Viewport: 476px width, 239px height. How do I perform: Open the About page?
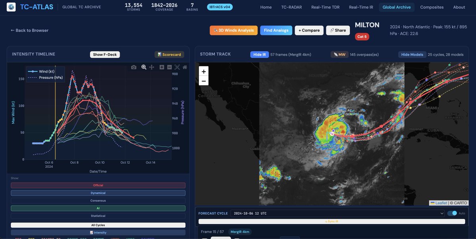[459, 7]
